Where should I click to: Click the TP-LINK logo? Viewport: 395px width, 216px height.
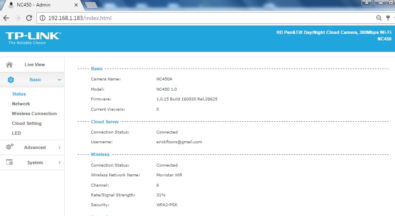[33, 38]
